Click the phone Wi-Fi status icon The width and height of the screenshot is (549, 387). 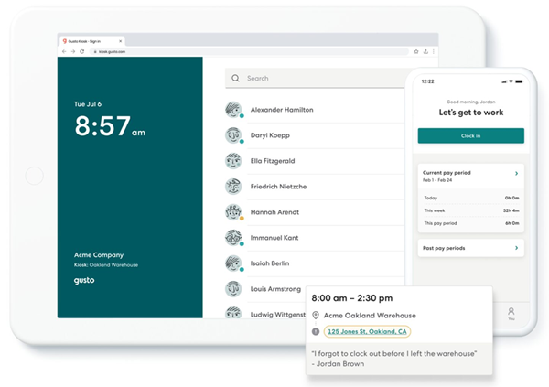coord(511,81)
